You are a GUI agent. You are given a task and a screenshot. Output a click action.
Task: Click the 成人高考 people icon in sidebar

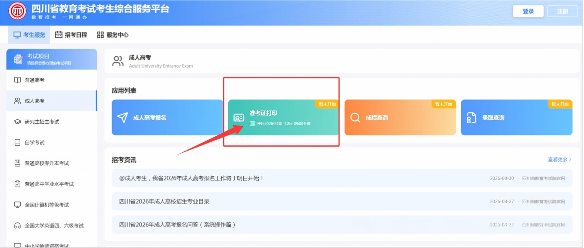coord(18,101)
